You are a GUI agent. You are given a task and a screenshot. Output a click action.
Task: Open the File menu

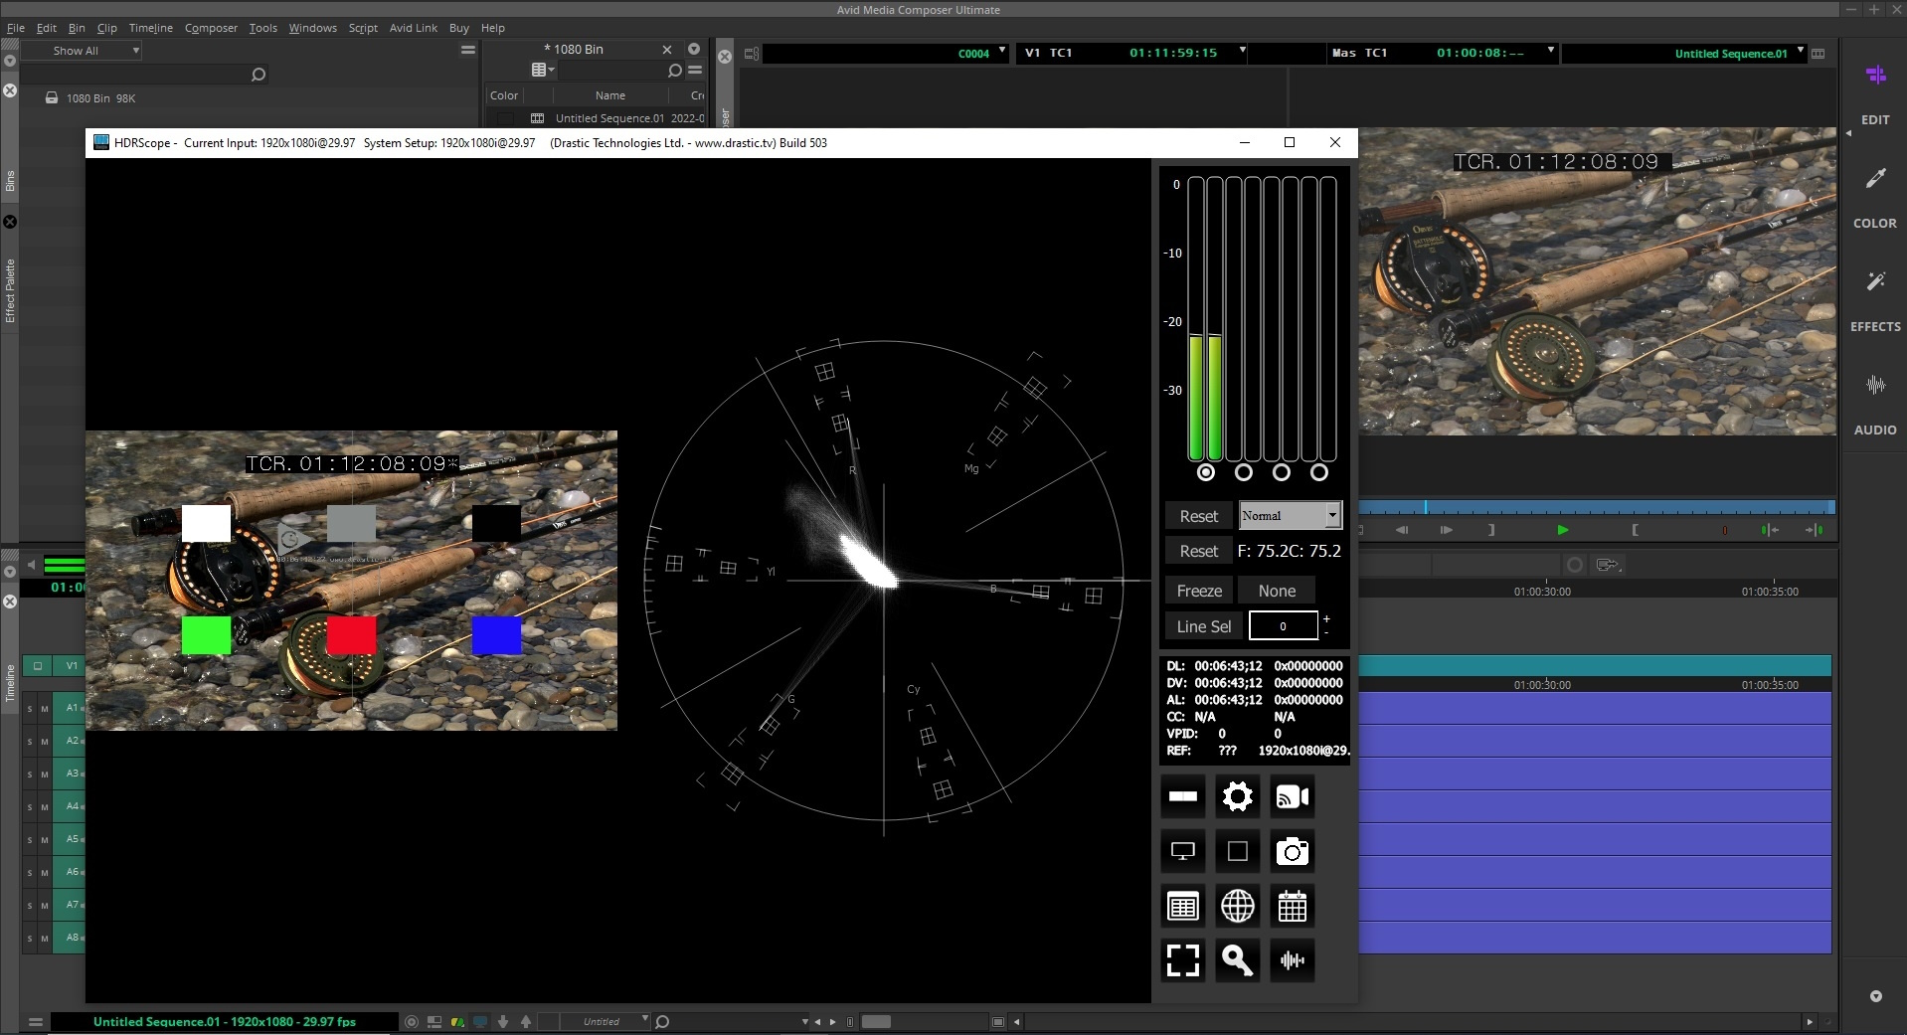coord(16,28)
